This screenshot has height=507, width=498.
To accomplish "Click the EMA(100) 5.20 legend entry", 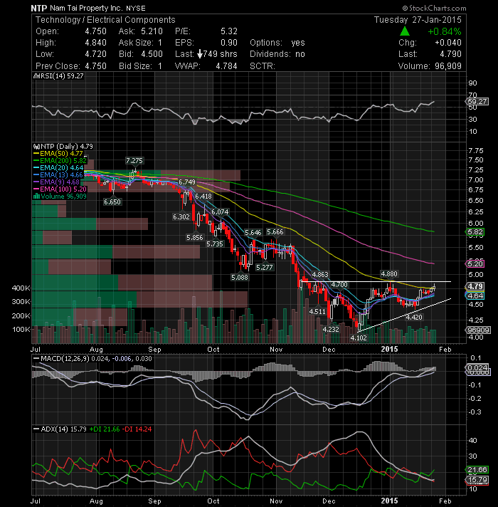I will click(60, 189).
